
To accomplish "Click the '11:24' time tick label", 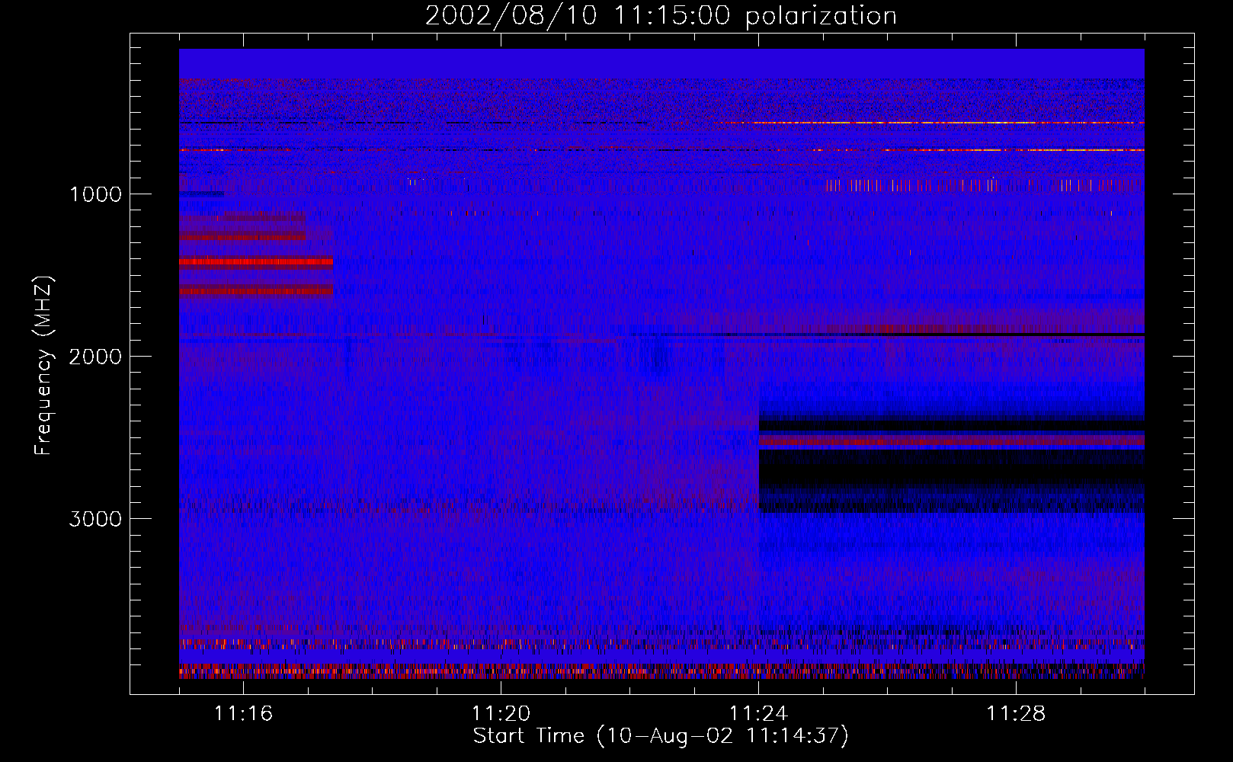I will tap(758, 714).
